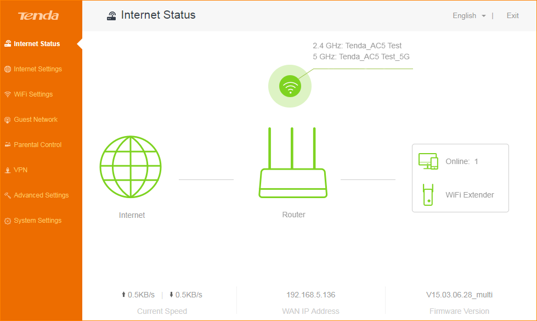Select Internet Status in sidebar
537x321 pixels.
coord(37,44)
